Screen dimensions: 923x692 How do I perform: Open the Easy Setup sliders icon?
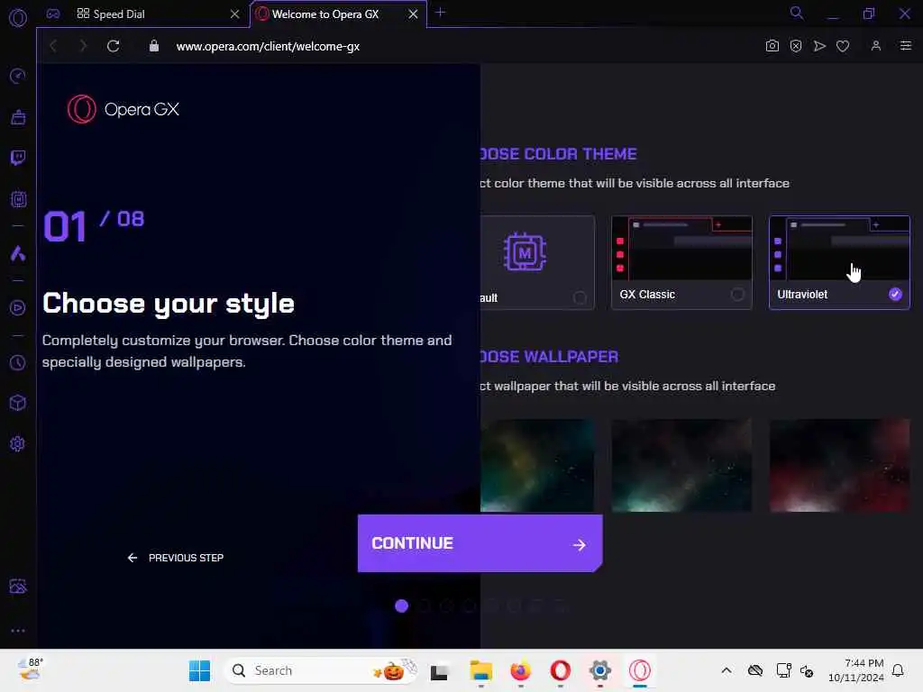click(906, 46)
